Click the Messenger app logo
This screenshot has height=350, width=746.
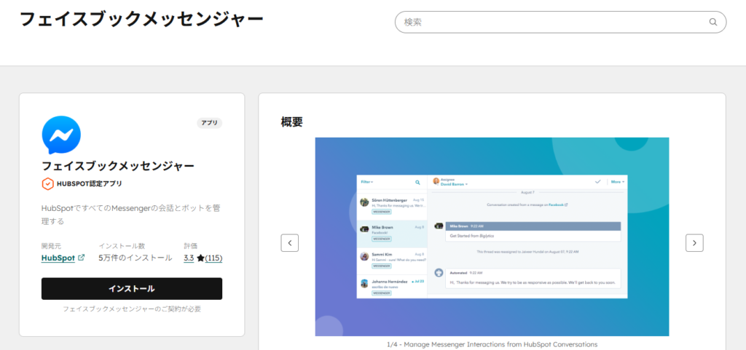[61, 135]
